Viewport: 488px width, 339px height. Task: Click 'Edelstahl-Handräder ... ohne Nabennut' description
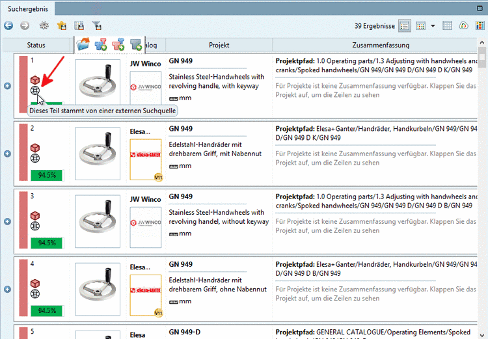[217, 284]
